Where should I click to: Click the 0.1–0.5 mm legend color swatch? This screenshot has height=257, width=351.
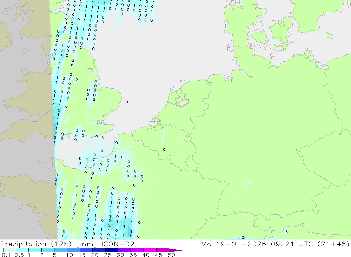tap(9, 250)
